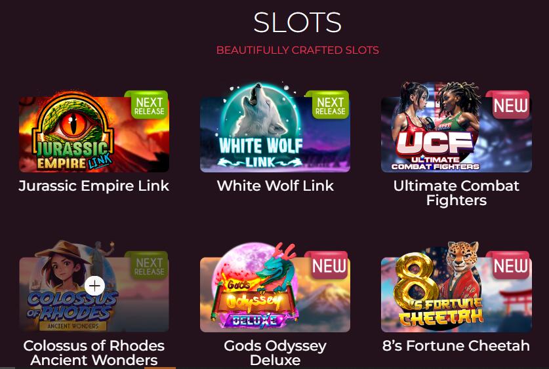549x369 pixels.
Task: Click the New badge on Ultimate Combat Fighters
Action: 508,105
